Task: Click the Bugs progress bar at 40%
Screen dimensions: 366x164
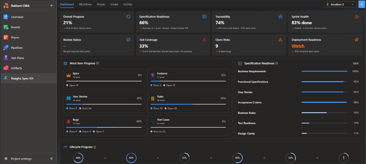Action: click(x=104, y=127)
